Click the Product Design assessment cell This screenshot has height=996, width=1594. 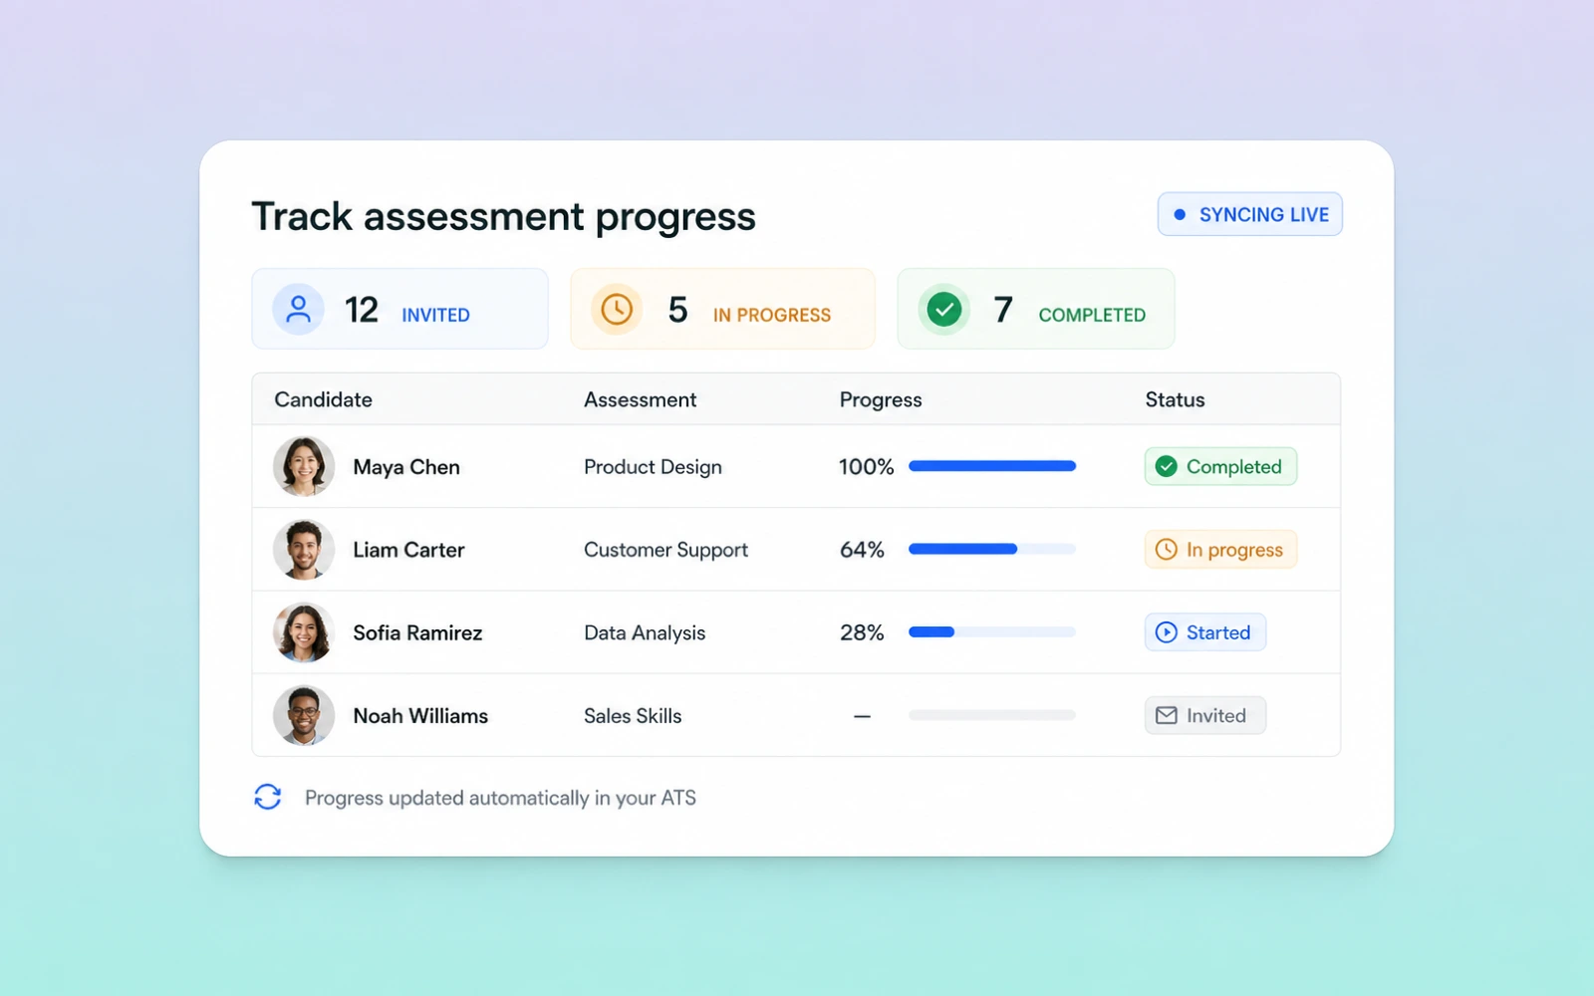click(x=653, y=467)
